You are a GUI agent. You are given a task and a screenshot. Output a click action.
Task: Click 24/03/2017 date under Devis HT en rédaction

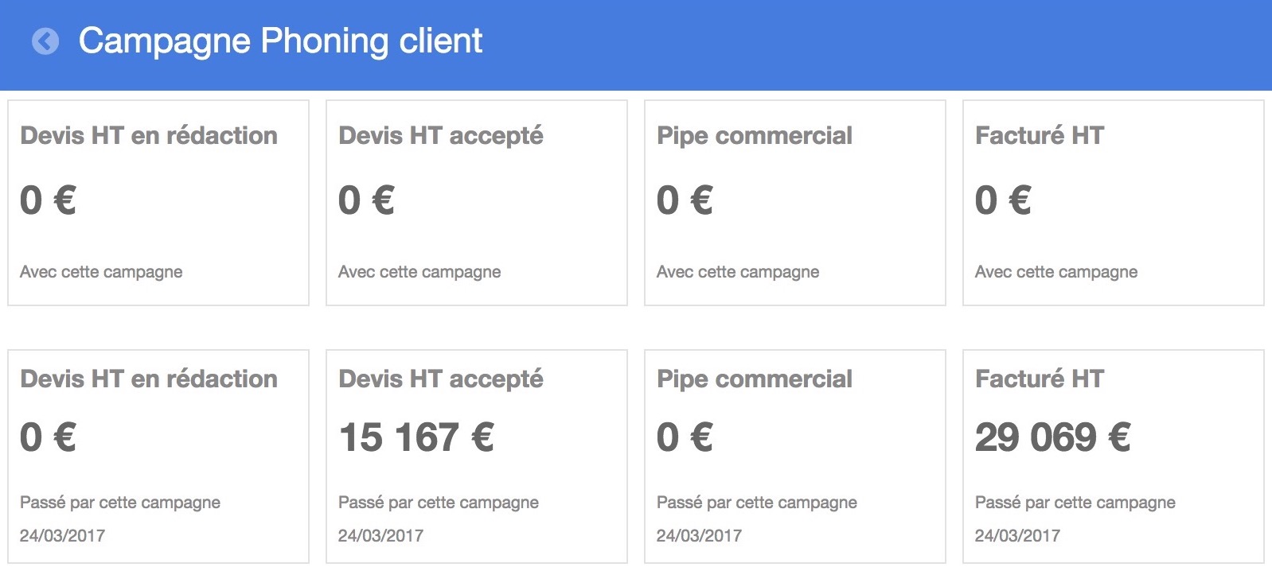[62, 535]
